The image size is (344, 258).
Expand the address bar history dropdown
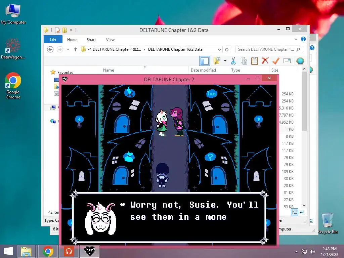point(219,50)
